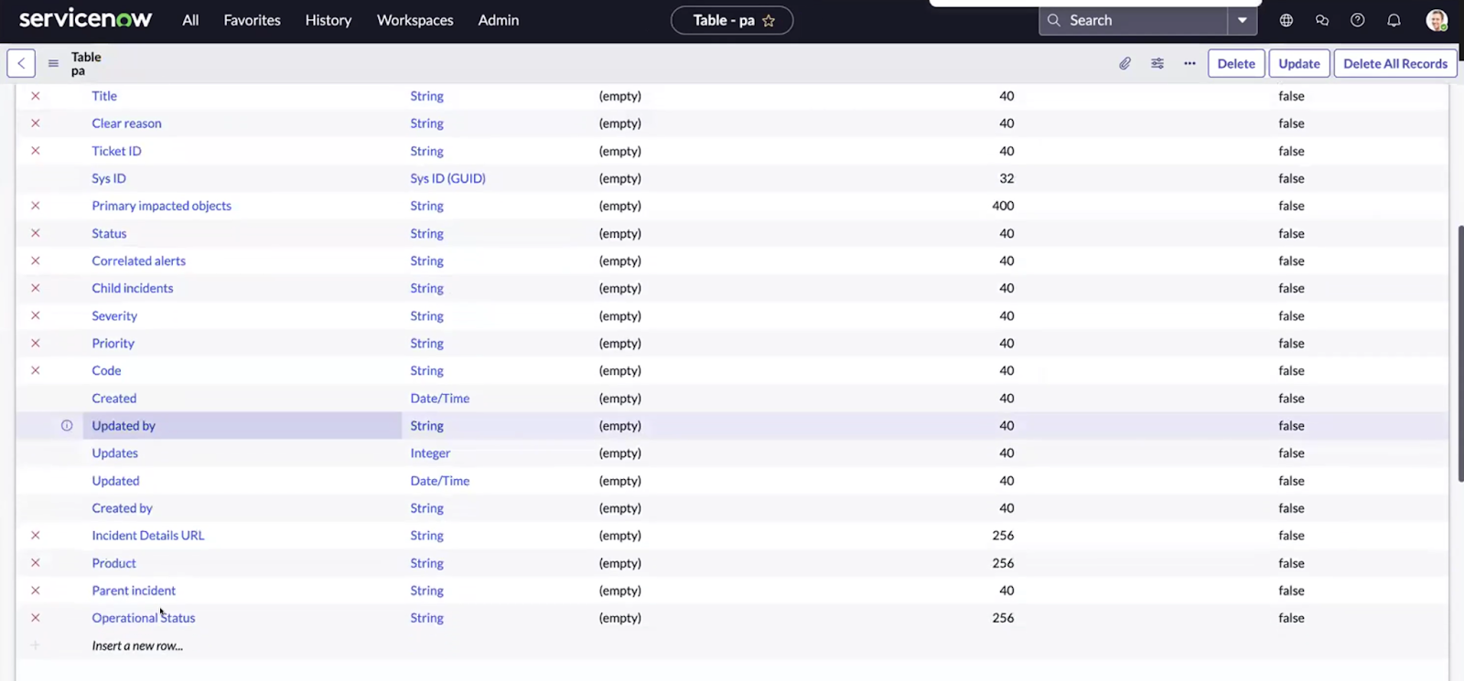Viewport: 1464px width, 681px height.
Task: Open the Operational Status column link
Action: click(x=144, y=618)
